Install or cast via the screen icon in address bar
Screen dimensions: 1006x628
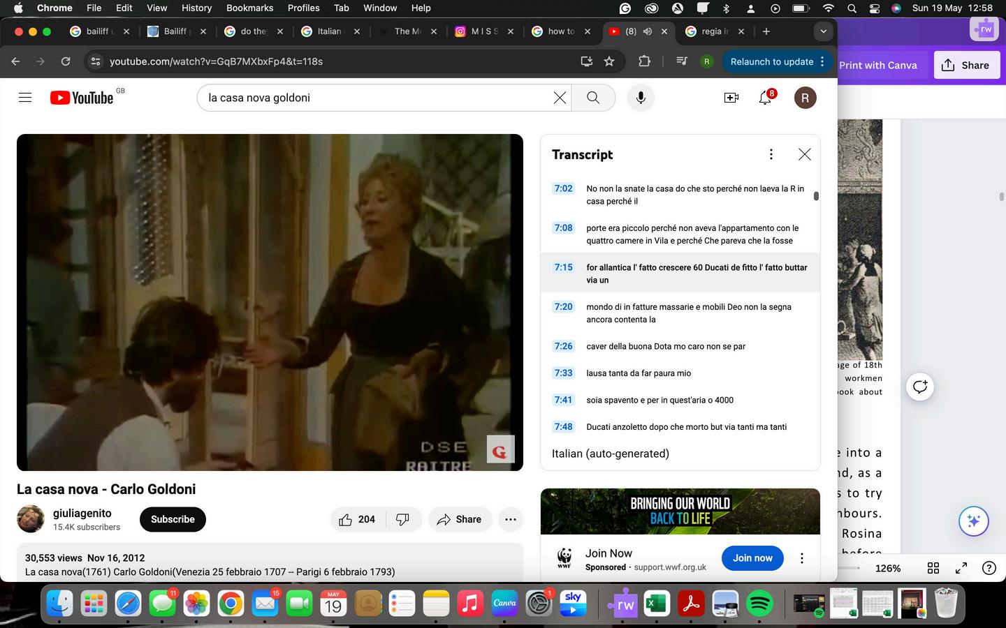pos(587,61)
